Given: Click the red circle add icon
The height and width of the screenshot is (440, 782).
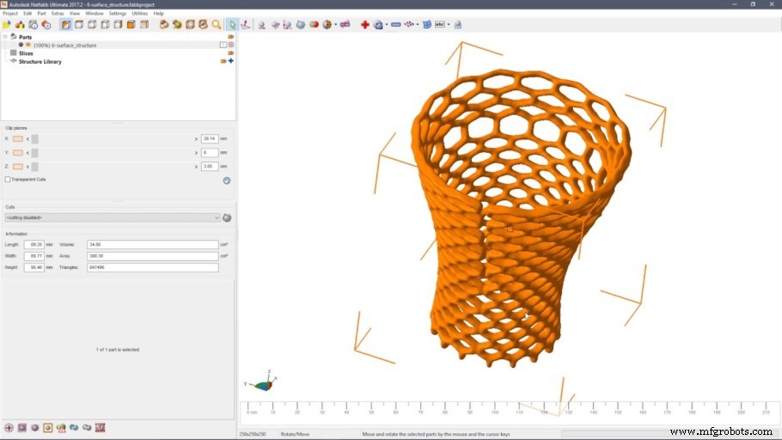Looking at the screenshot, I should coord(46,24).
